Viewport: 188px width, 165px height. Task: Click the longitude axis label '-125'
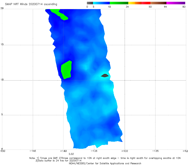(155, 151)
